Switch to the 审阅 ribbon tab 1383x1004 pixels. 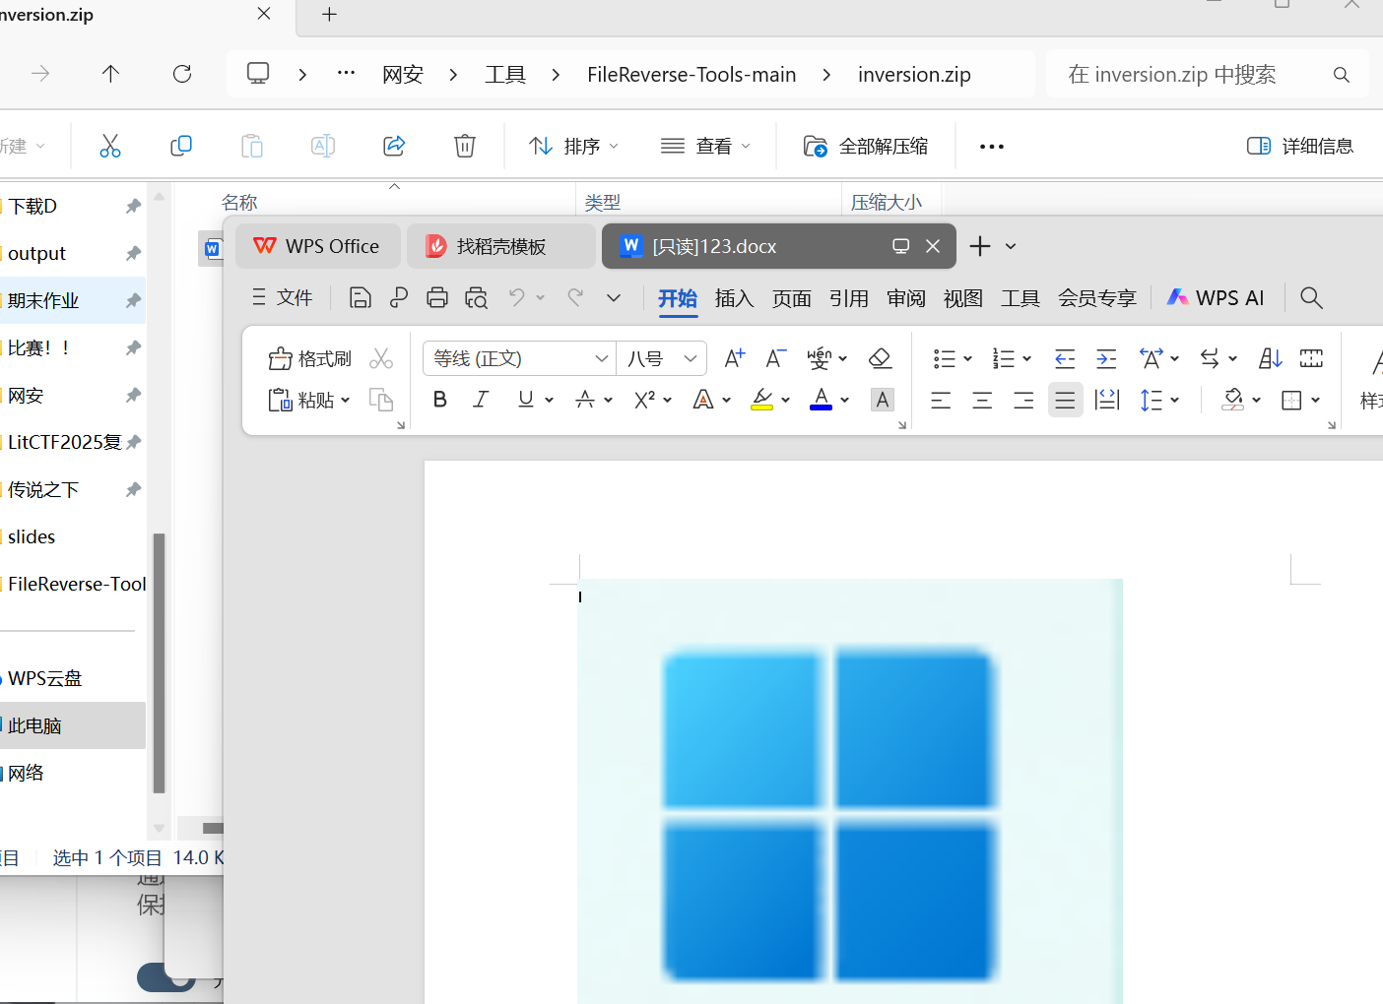coord(905,298)
